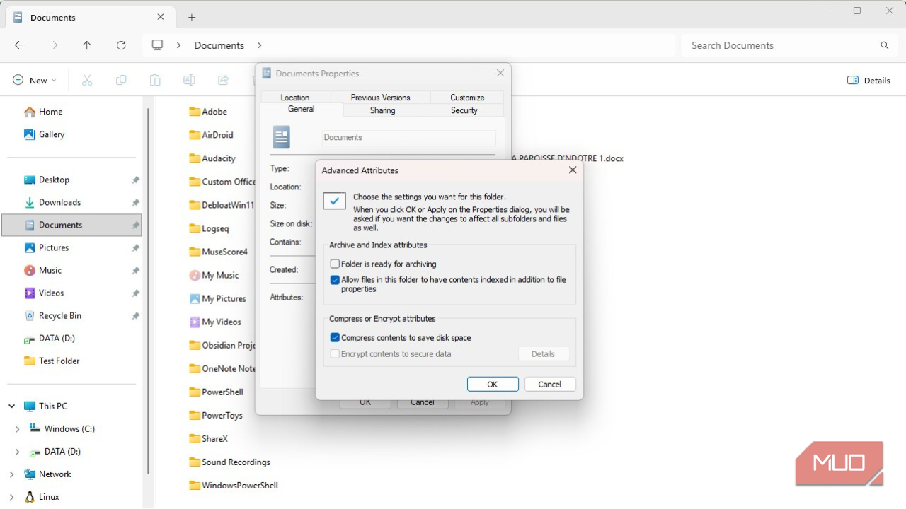Add a new tab with plus icon
Viewport: 906px width, 509px height.
[192, 17]
